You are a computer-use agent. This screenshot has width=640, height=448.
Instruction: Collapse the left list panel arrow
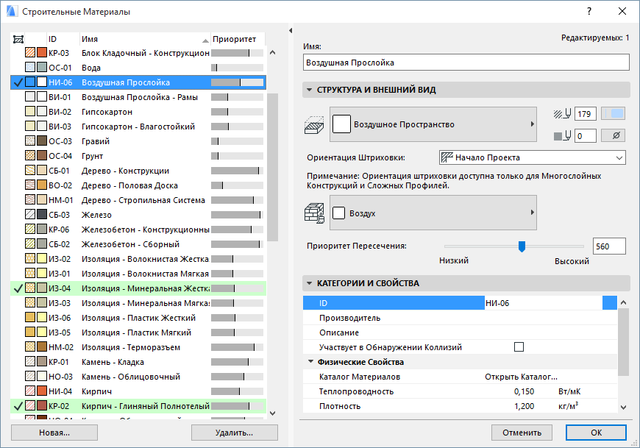pyautogui.click(x=291, y=31)
